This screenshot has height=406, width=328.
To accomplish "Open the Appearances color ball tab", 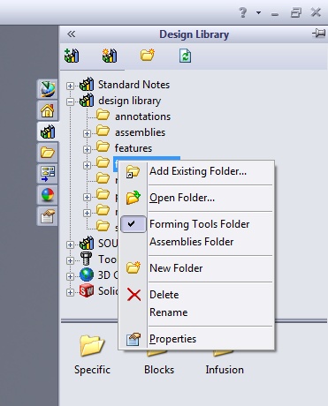I will pos(48,195).
